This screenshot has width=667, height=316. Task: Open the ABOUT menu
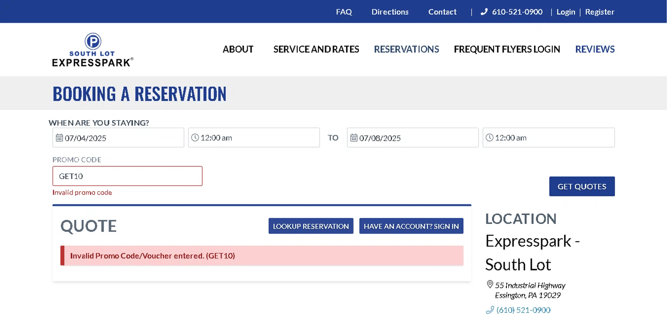pyautogui.click(x=238, y=49)
